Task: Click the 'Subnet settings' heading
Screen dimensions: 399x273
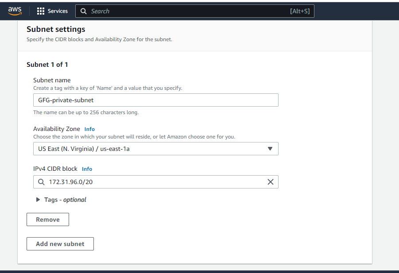Action: coord(56,29)
